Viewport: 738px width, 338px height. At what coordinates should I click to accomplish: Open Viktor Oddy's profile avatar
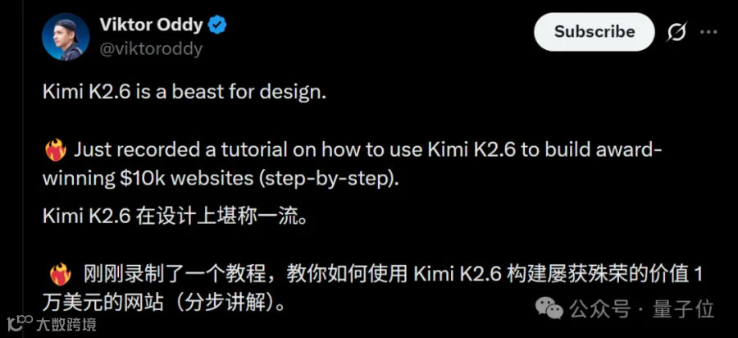(x=66, y=36)
